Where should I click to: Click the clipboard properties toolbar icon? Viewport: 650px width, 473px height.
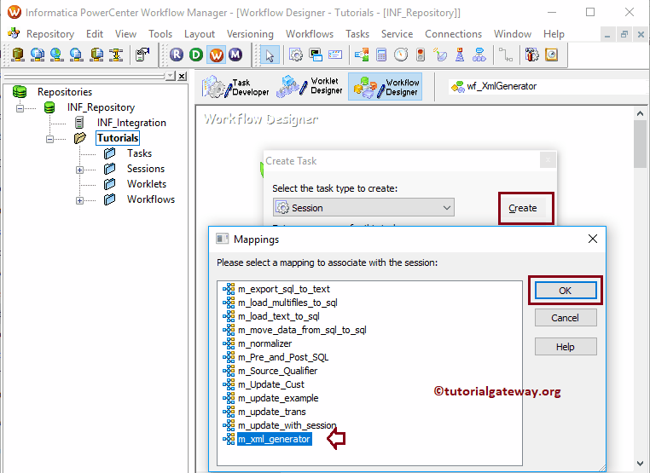click(142, 55)
